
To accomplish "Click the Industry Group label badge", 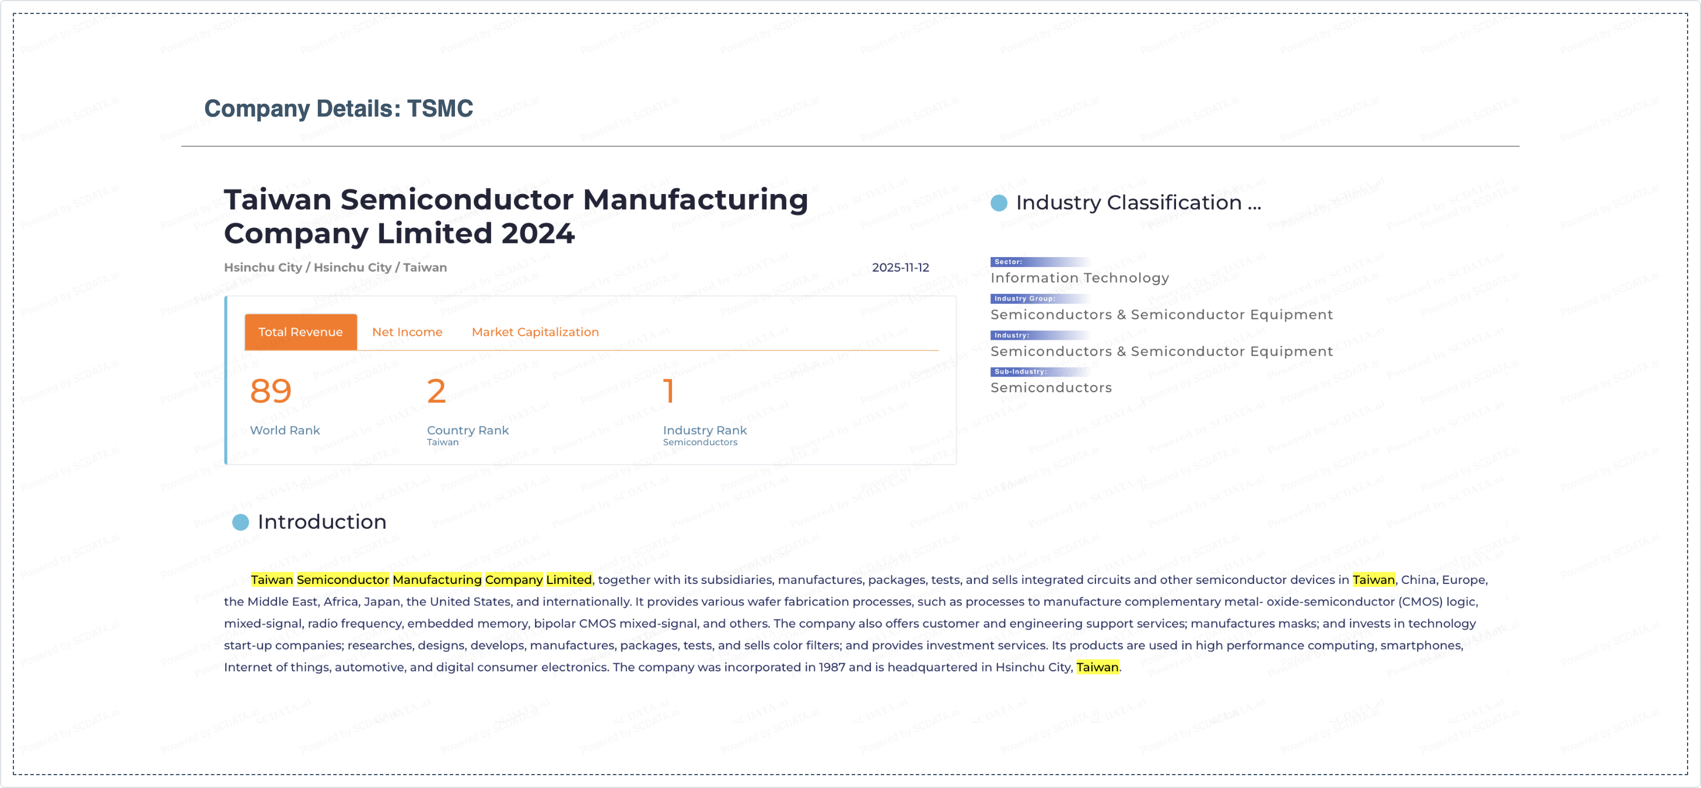I will tap(1024, 298).
